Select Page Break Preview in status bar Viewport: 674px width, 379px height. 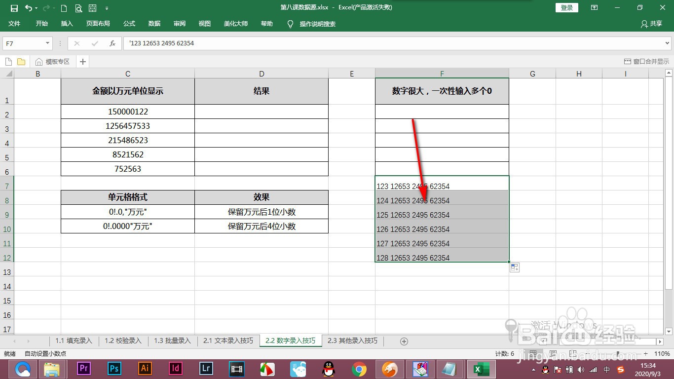coord(573,353)
